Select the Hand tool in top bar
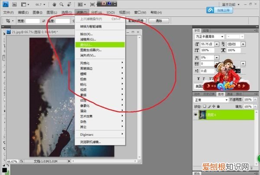 coord(54,4)
